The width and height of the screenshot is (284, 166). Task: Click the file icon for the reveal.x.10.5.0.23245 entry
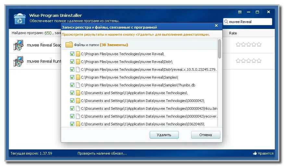78,70
